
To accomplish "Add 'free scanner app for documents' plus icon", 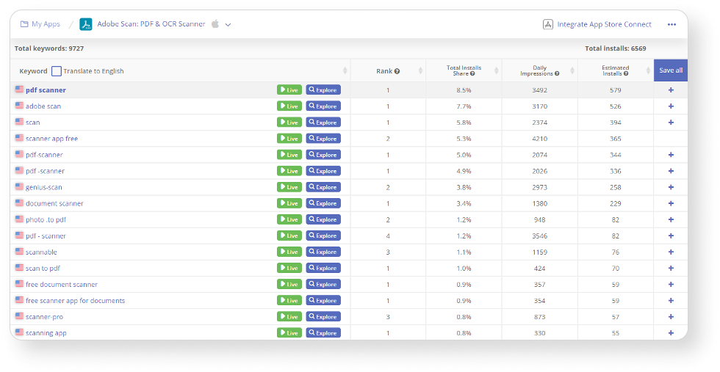I will 671,300.
